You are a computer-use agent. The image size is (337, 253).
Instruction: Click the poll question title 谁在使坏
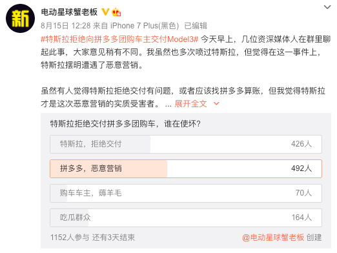click(x=125, y=124)
